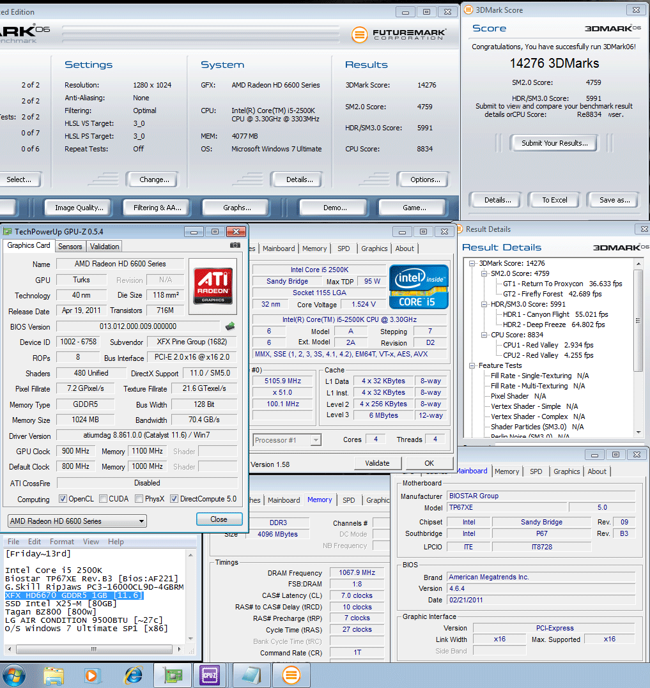The height and width of the screenshot is (688, 650).
Task: Click the Close button in GPU-Z
Action: click(219, 519)
